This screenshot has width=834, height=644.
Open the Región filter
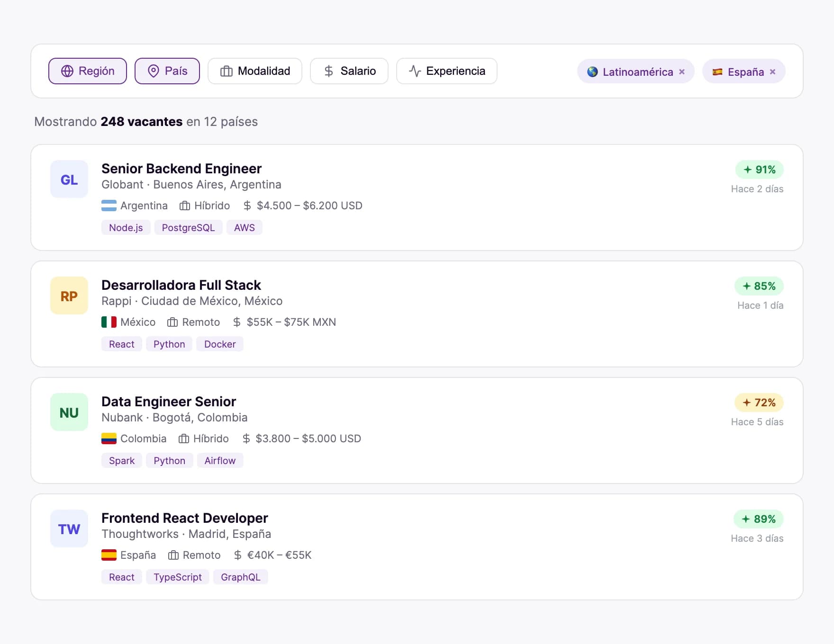pyautogui.click(x=88, y=71)
